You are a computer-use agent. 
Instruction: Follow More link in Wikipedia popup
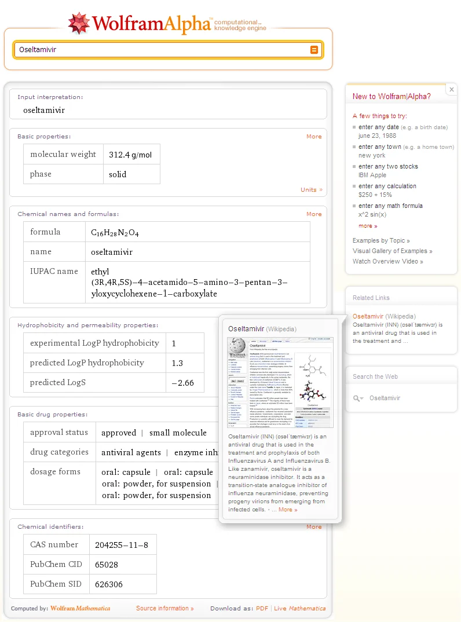point(288,510)
